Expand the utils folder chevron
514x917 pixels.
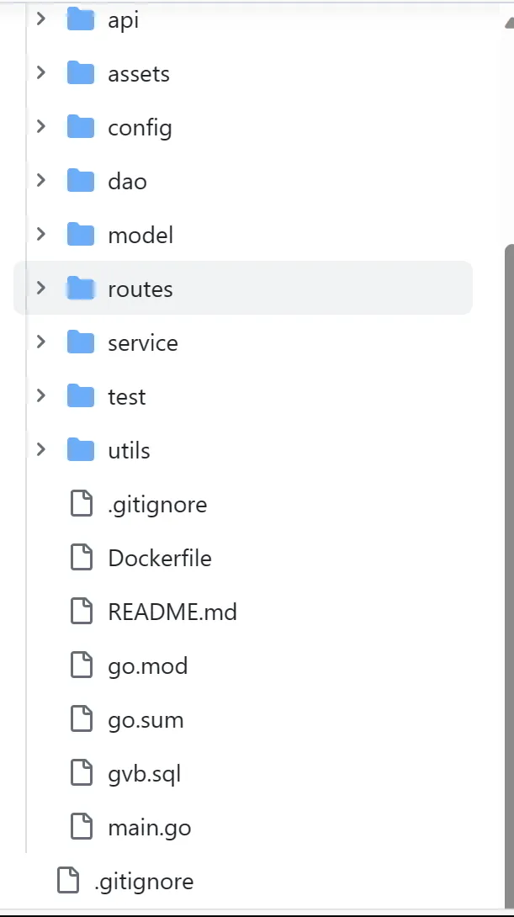click(x=40, y=450)
